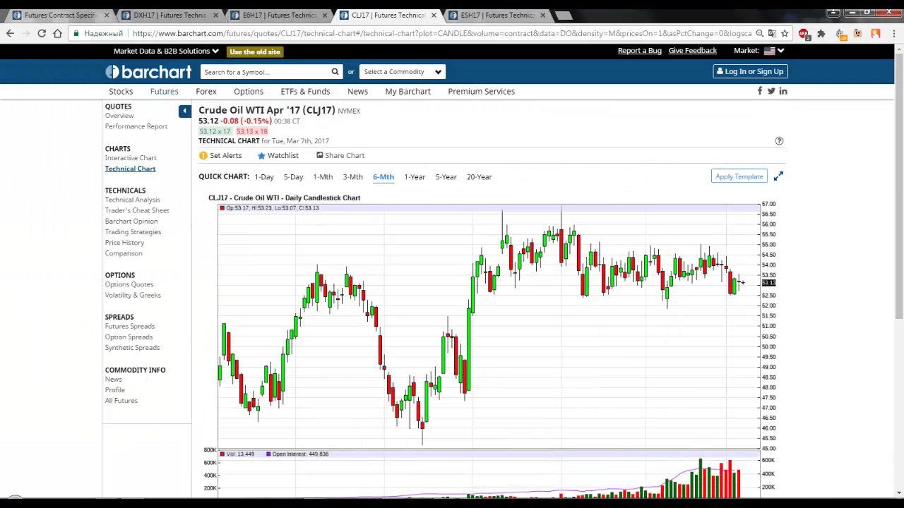The height and width of the screenshot is (508, 904).
Task: Open barchart Facebook page icon
Action: [760, 91]
